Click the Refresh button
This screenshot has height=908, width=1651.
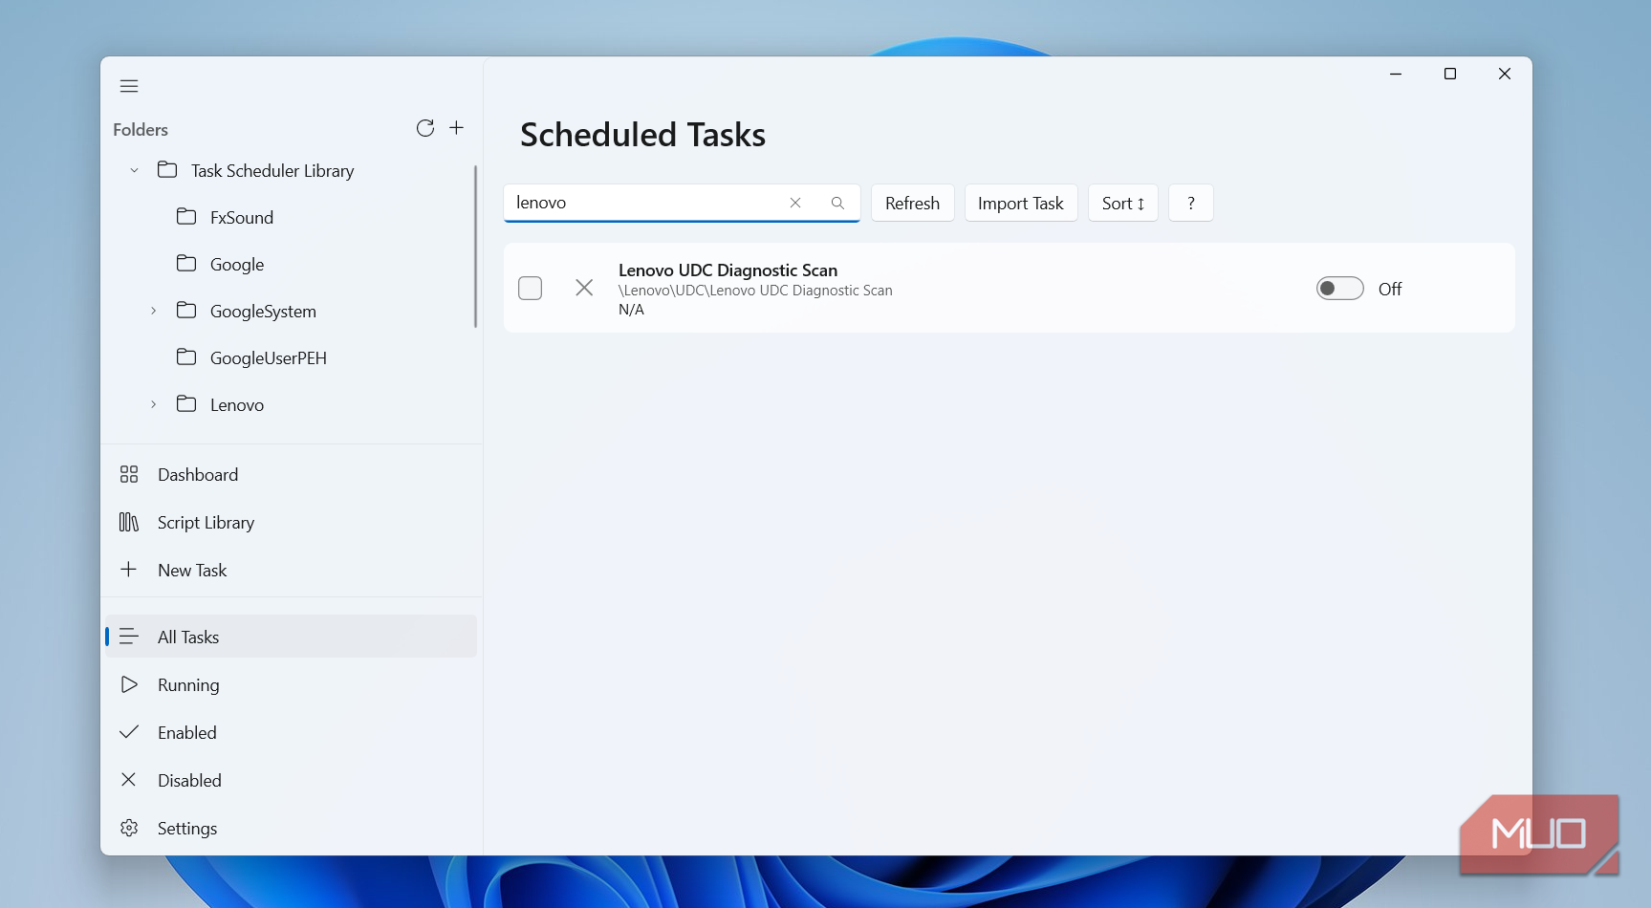tap(912, 203)
